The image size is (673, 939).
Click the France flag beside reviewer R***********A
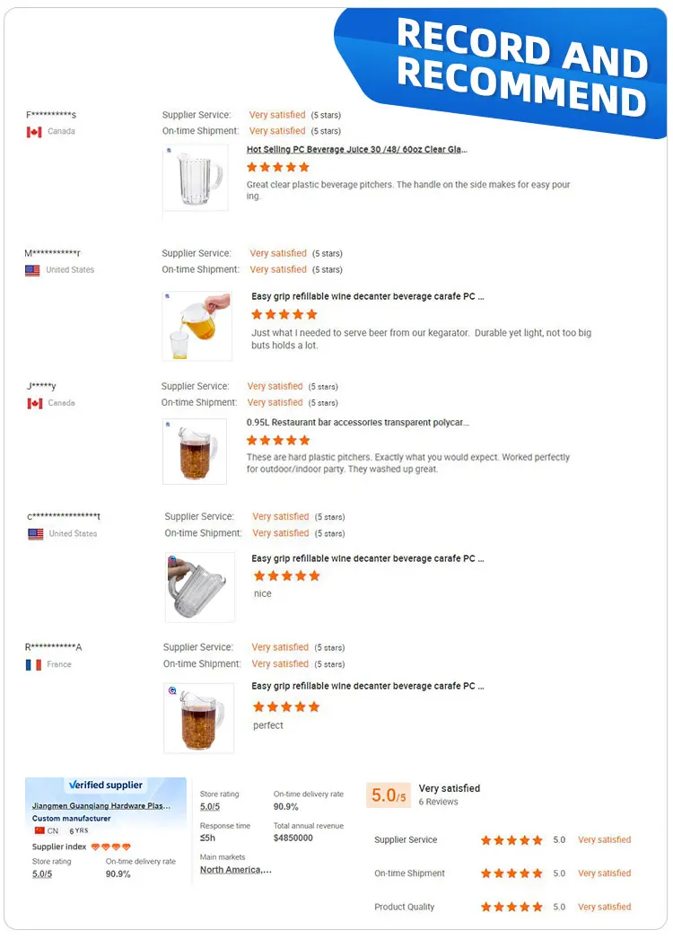coord(33,665)
